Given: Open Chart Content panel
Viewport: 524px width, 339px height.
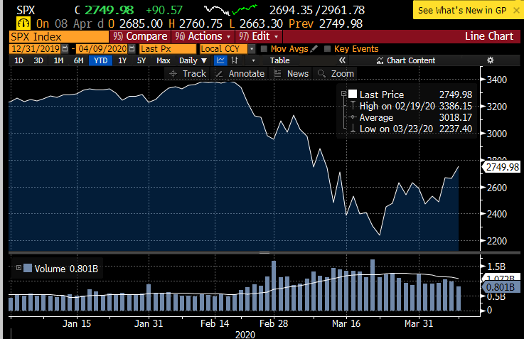Looking at the screenshot, I should (x=406, y=60).
